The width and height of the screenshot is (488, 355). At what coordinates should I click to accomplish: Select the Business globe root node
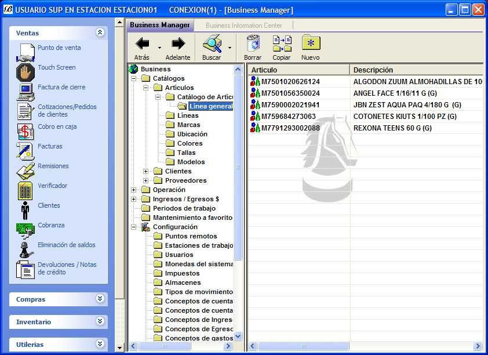click(133, 69)
